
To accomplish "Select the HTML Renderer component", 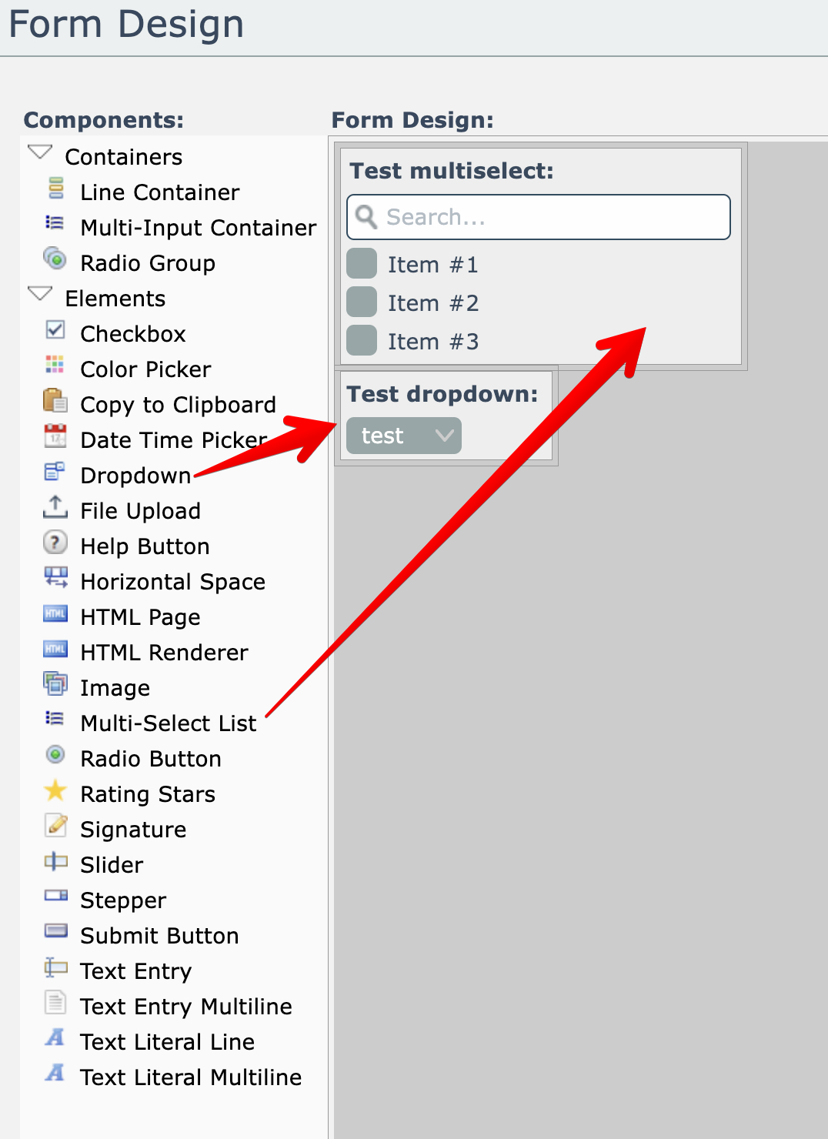I will 164,653.
